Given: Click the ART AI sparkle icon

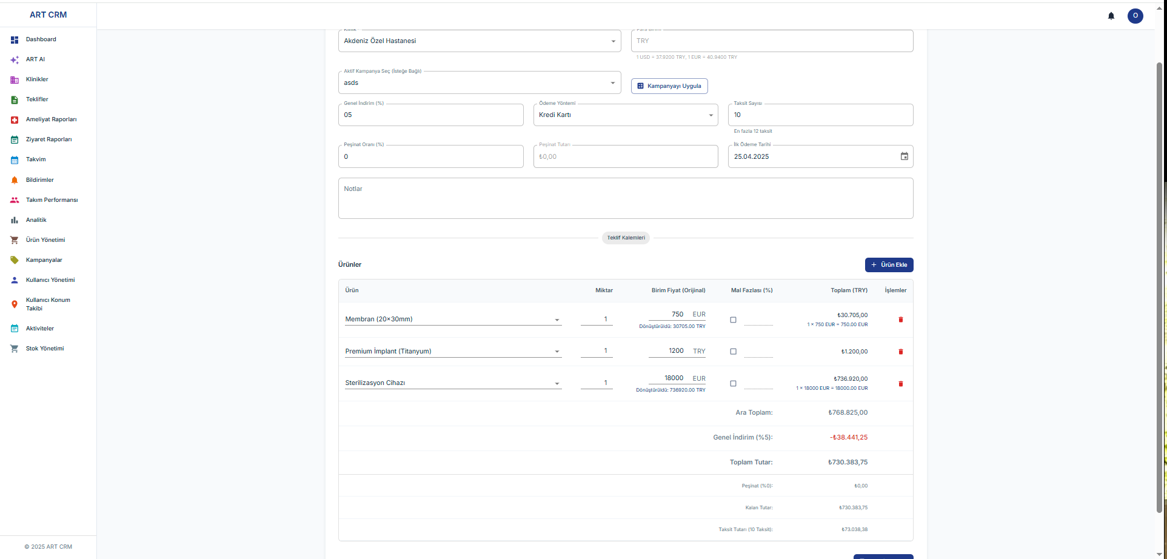Looking at the screenshot, I should [15, 60].
